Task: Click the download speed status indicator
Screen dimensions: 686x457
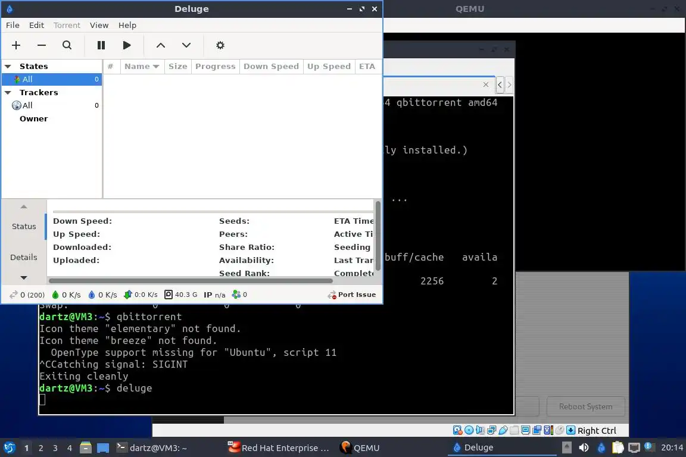Action: tap(67, 295)
